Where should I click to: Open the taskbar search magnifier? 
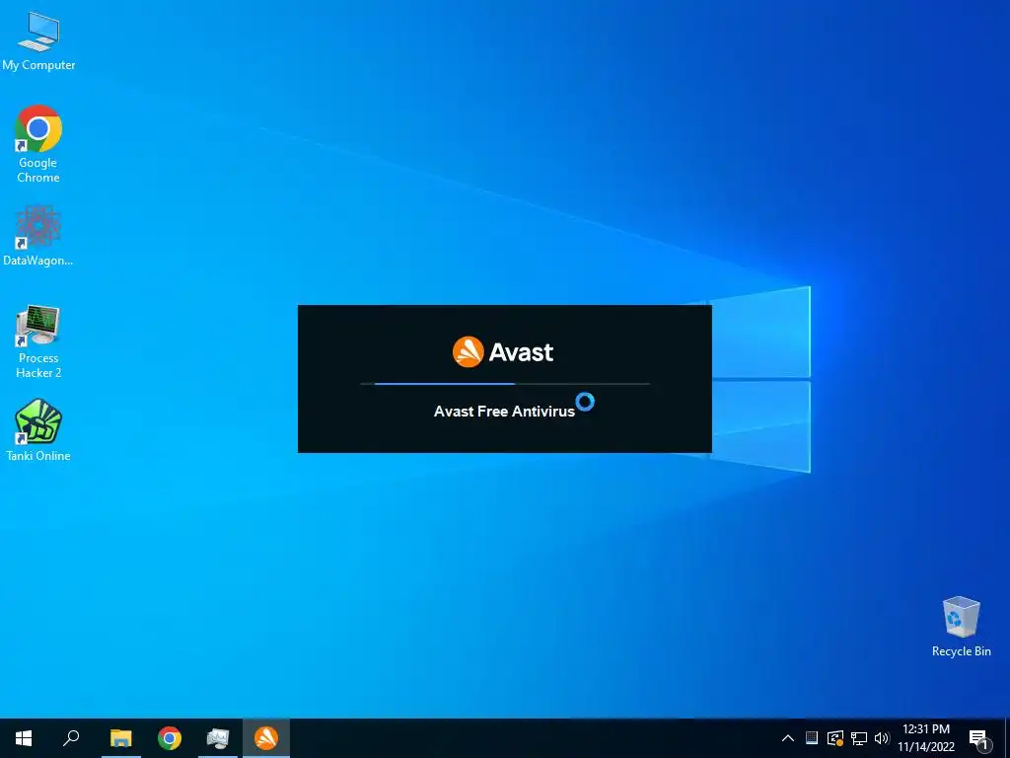(71, 738)
